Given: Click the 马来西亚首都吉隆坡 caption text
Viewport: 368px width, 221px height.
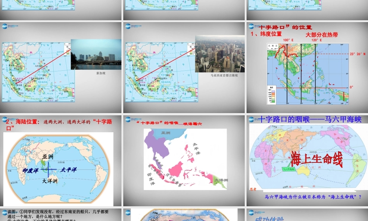Looking at the screenshot, I should (224, 76).
